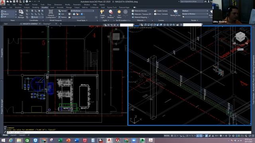Open the Properties side palette
This screenshot has height=143, width=255.
[2, 53]
